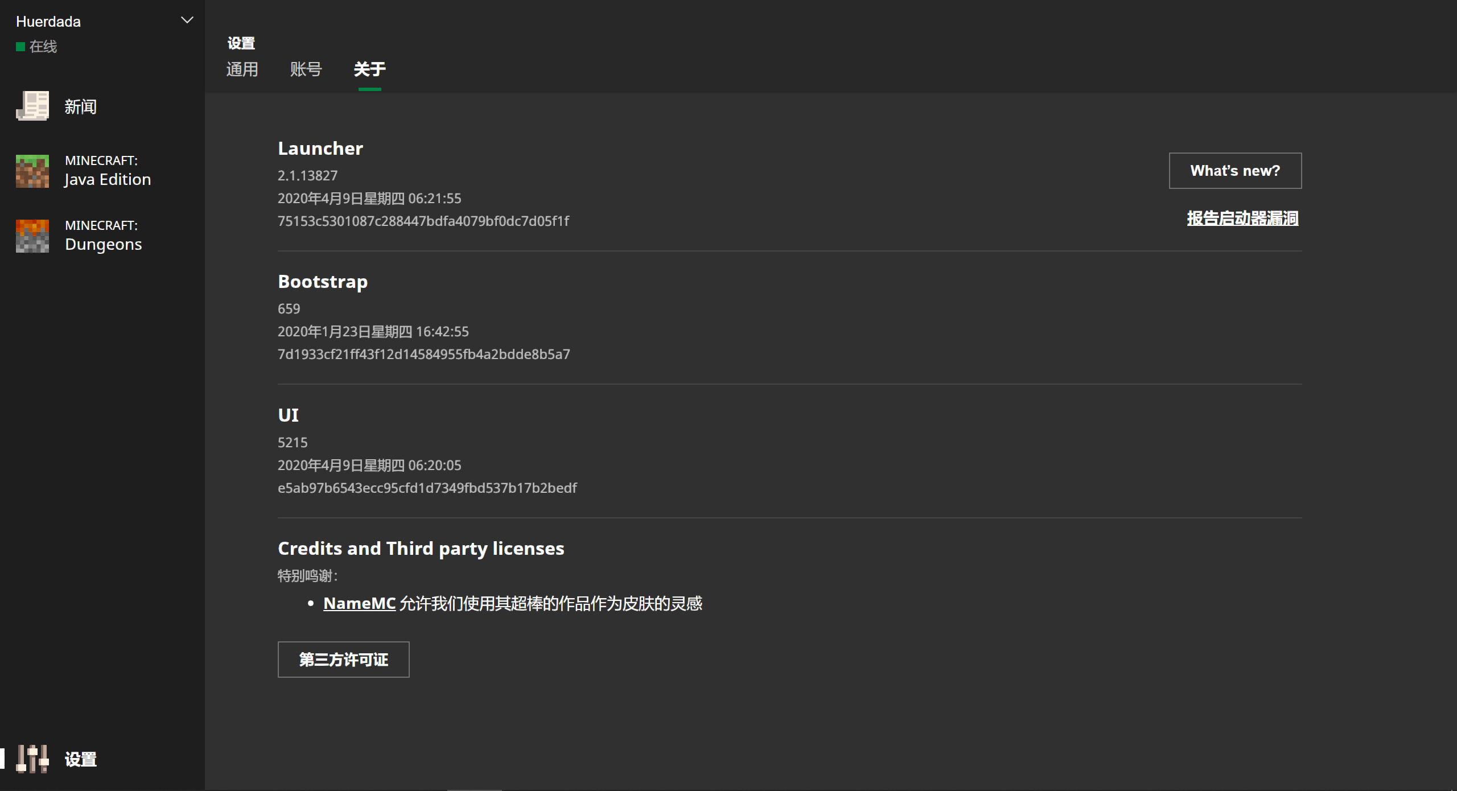The width and height of the screenshot is (1457, 791).
Task: Click the 设置 sidebar label
Action: [x=80, y=759]
